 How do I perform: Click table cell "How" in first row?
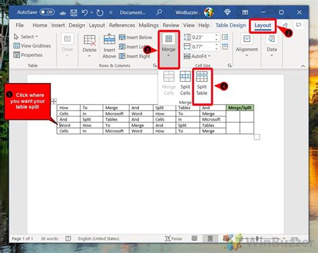(x=68, y=108)
